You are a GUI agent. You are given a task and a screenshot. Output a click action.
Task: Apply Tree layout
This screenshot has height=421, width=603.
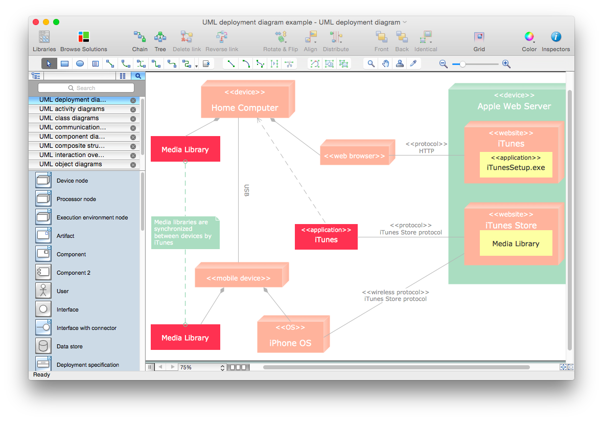click(160, 41)
